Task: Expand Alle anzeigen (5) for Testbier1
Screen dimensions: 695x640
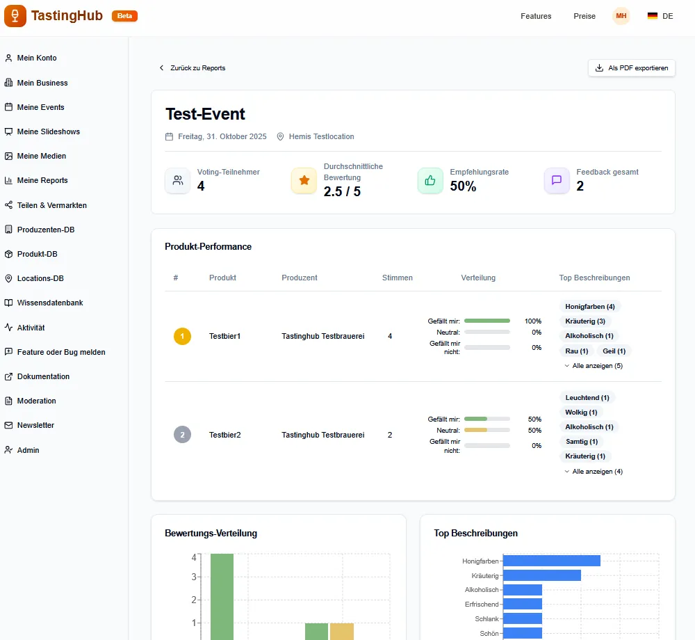Action: click(594, 366)
